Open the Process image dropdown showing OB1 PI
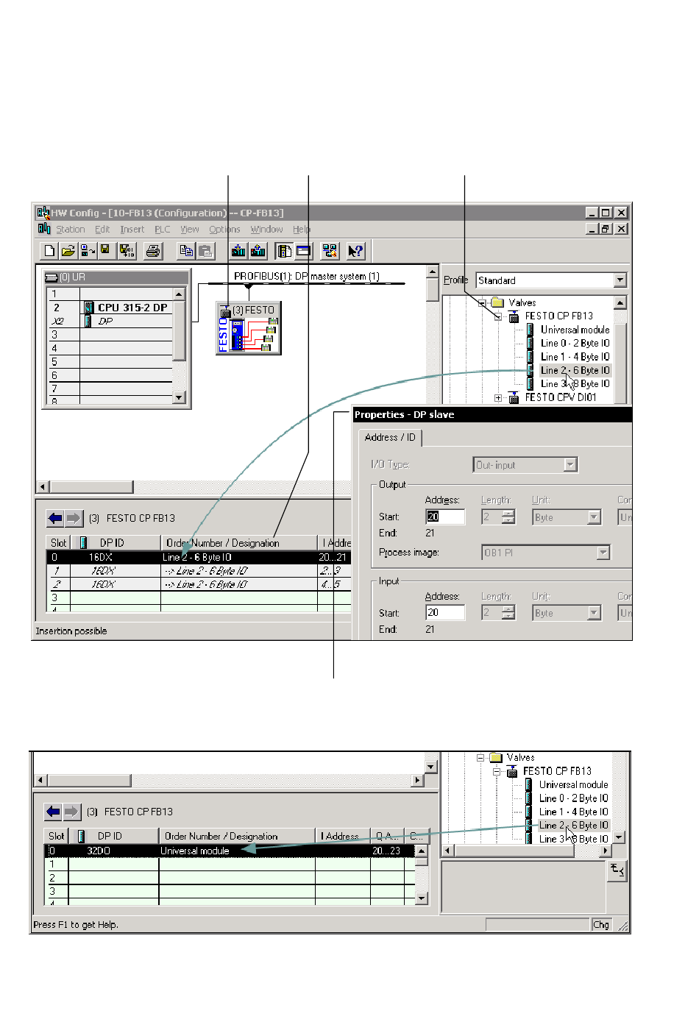 click(603, 553)
